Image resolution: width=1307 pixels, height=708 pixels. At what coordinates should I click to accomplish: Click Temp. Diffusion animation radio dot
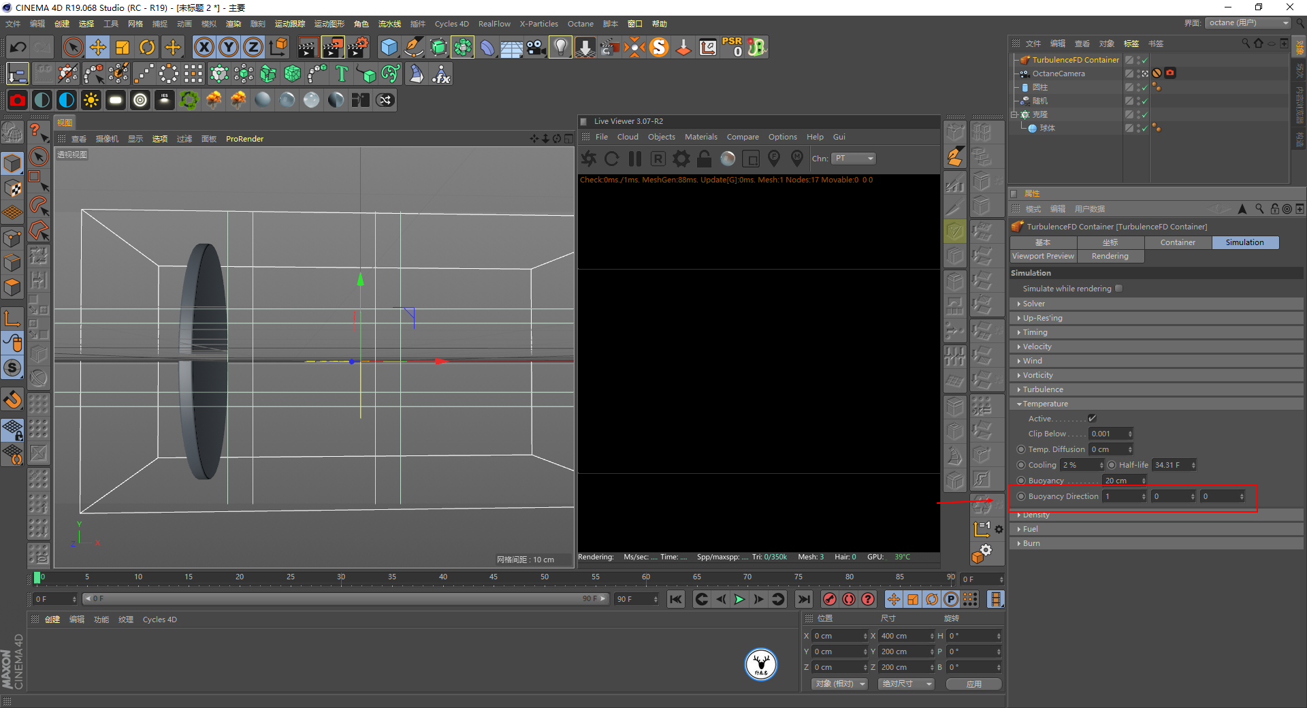pos(1021,449)
